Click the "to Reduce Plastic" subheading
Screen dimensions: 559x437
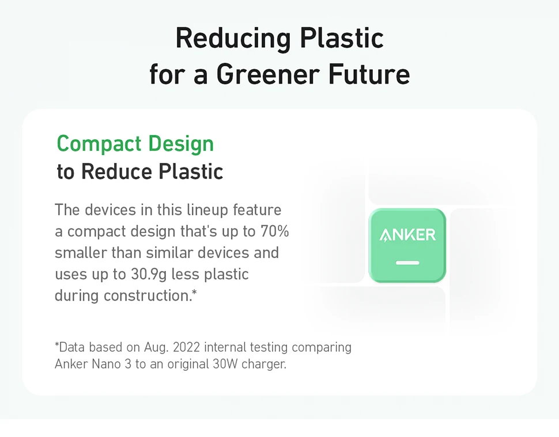tap(140, 172)
